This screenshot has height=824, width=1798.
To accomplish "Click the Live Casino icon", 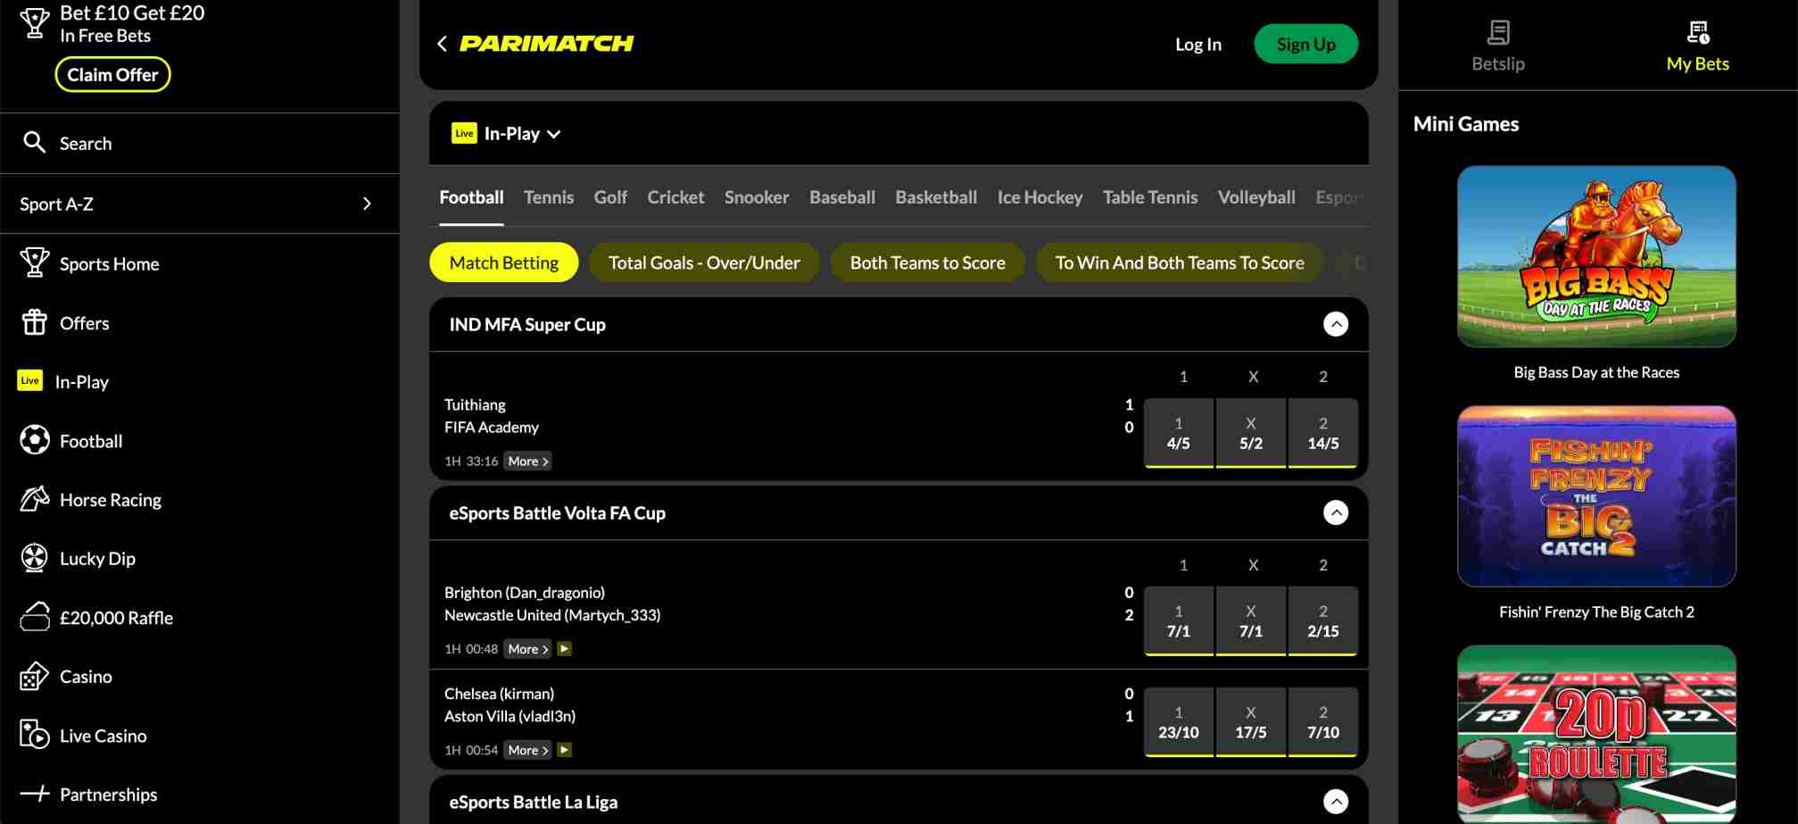I will click(x=34, y=735).
